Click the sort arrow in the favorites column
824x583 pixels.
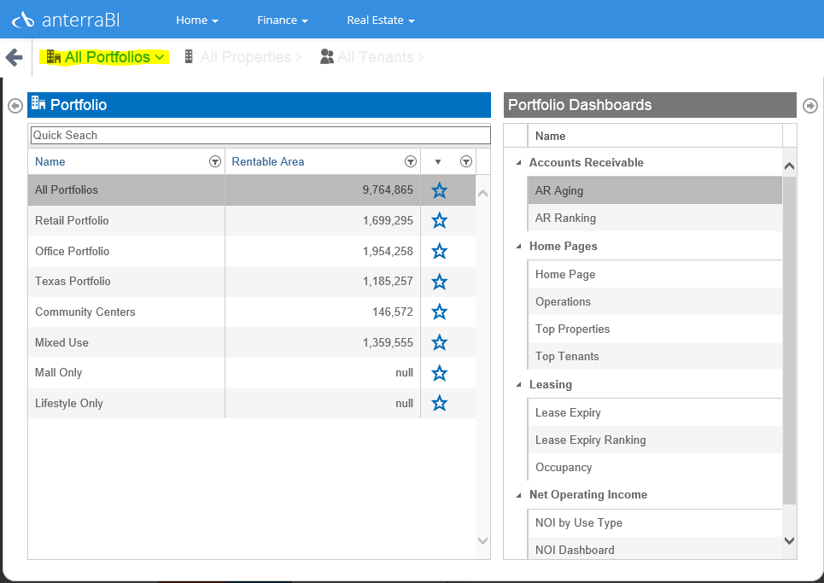coord(438,162)
